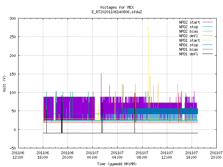Click the dark blue line sample beside NPD1 stop

pos(208,45)
